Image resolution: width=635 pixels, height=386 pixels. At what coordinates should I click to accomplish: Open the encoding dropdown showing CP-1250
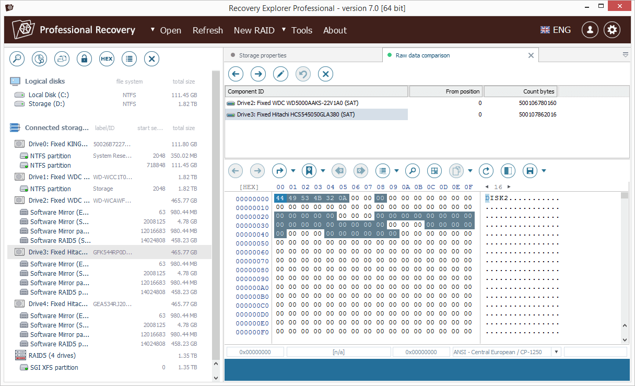556,352
